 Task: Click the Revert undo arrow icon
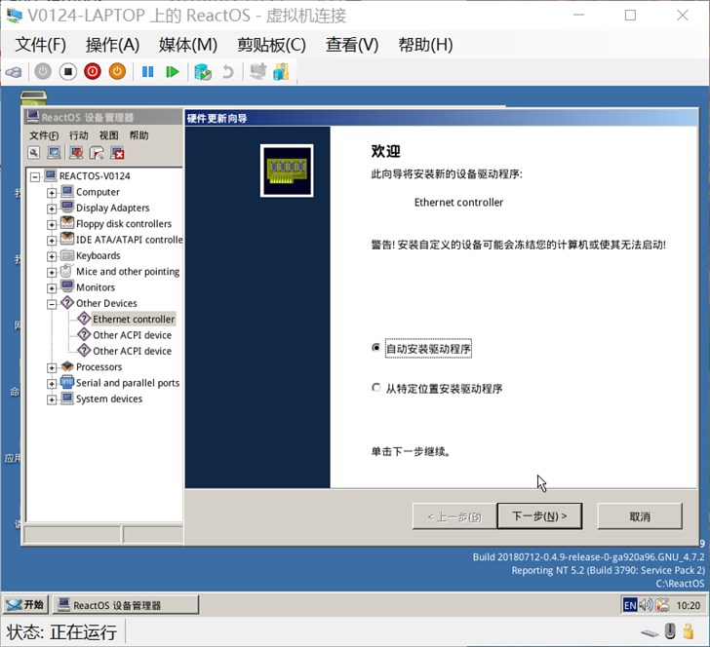point(228,71)
